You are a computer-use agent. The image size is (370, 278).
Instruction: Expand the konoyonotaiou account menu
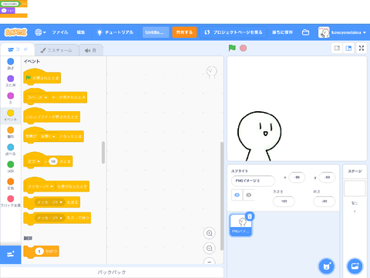(x=343, y=32)
